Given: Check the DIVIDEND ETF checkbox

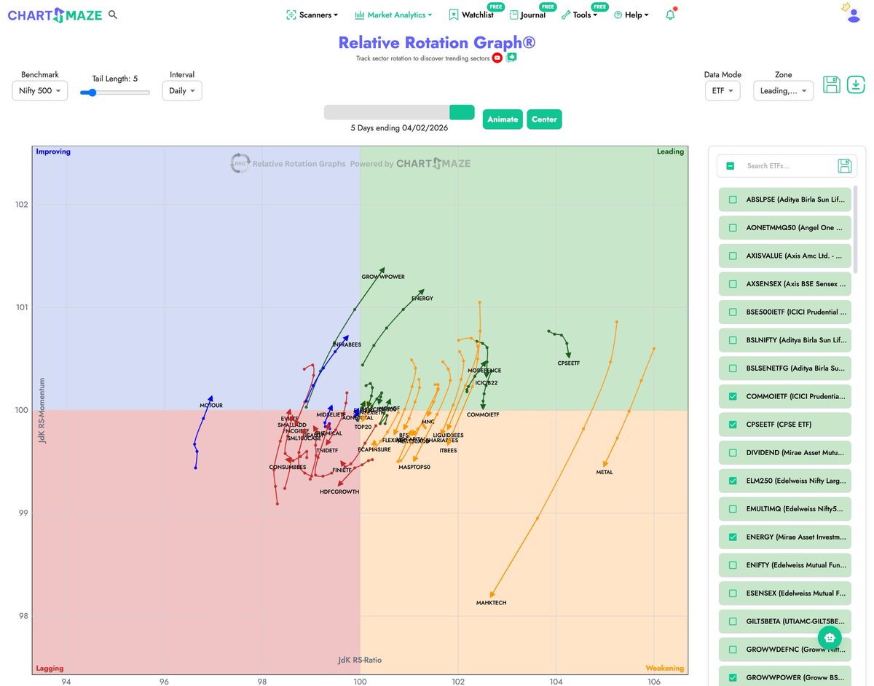Looking at the screenshot, I should click(x=733, y=452).
